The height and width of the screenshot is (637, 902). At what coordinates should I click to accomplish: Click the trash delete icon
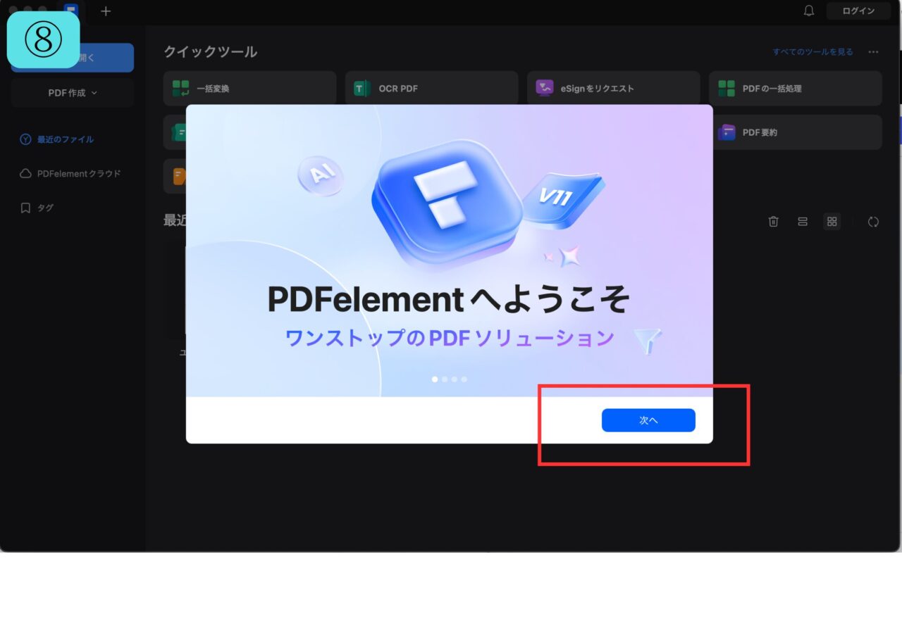tap(773, 222)
